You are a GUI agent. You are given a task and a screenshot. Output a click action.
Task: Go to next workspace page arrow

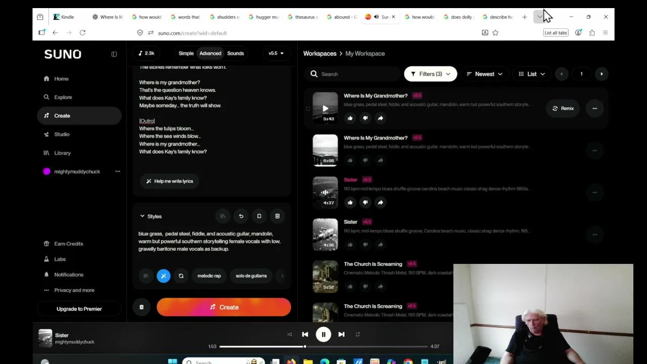coord(602,74)
